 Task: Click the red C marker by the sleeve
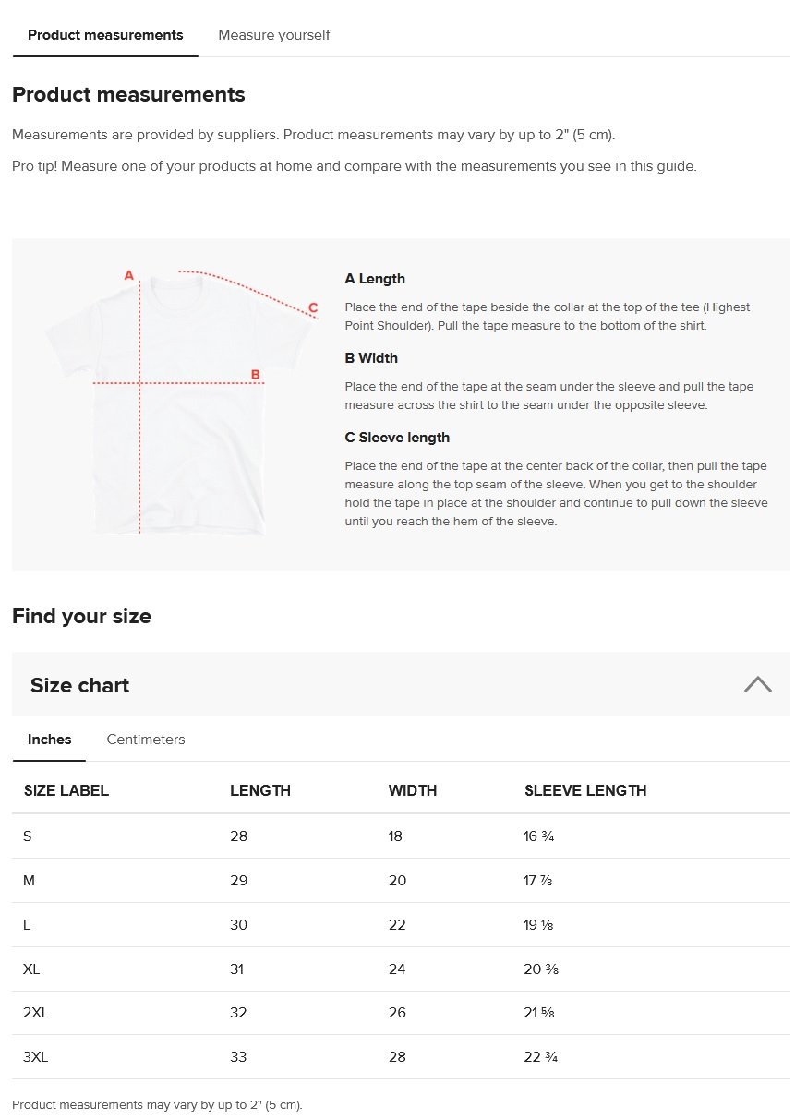[313, 308]
